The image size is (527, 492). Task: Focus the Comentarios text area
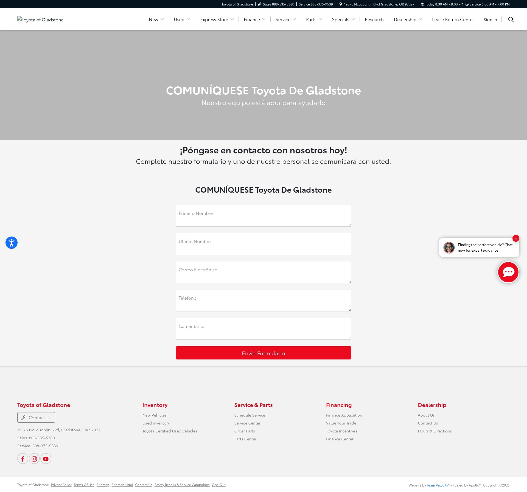tap(263, 329)
